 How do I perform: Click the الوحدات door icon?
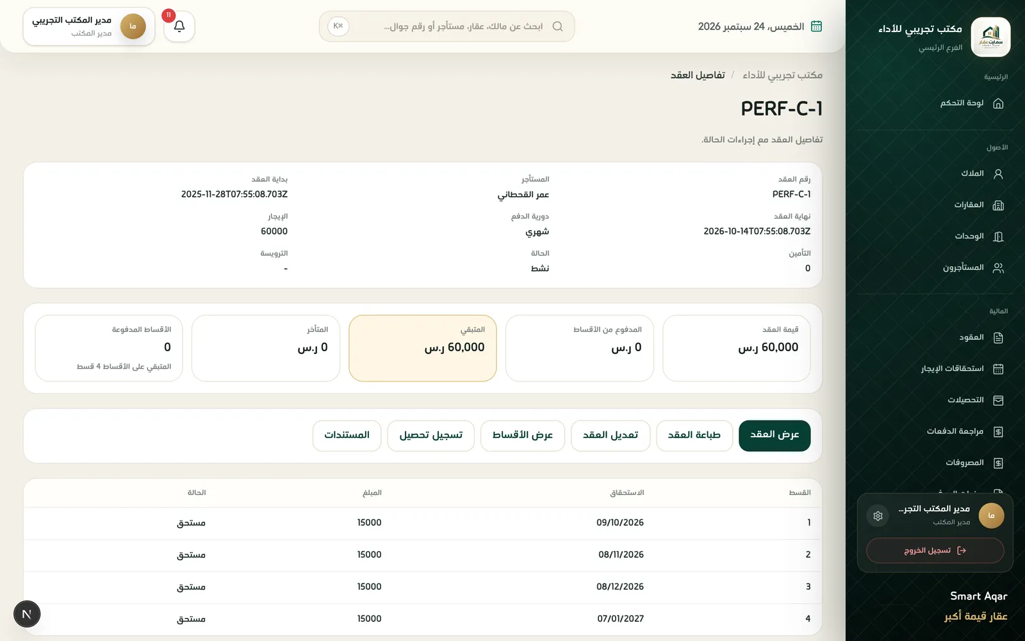[998, 237]
